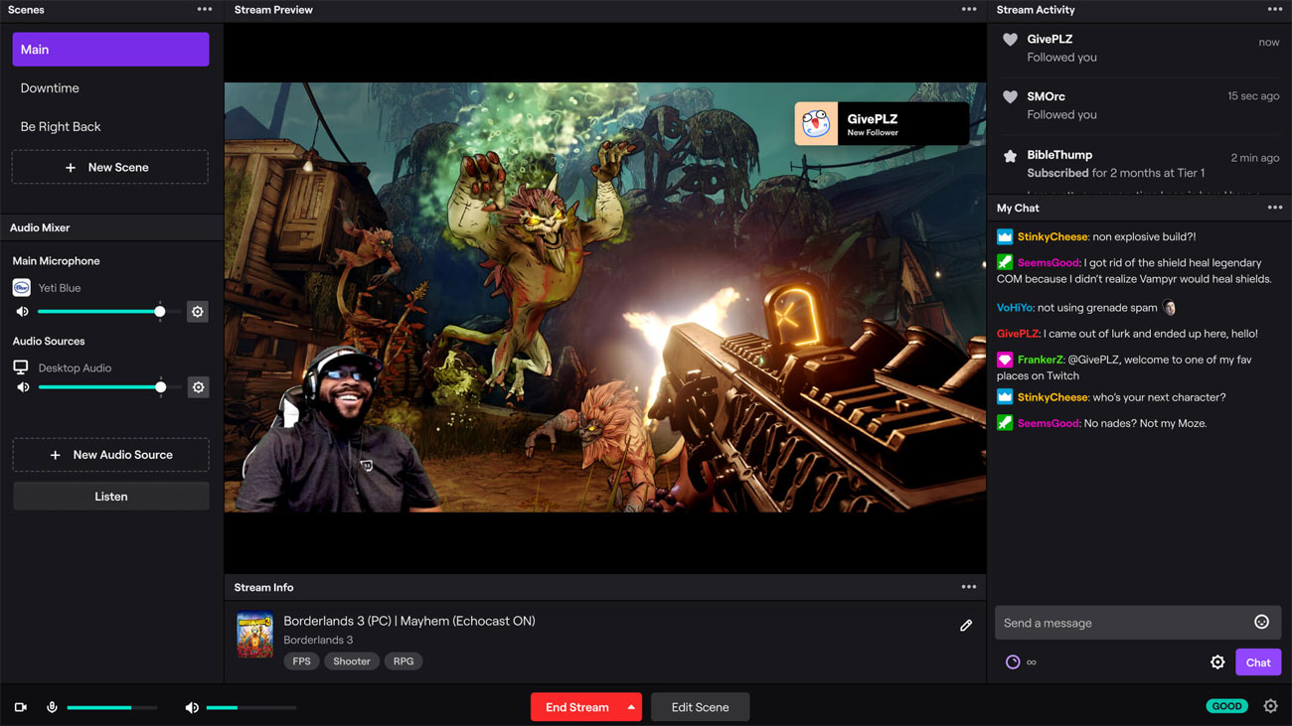The height and width of the screenshot is (726, 1292).
Task: Click the Edit Scene button
Action: tap(700, 707)
